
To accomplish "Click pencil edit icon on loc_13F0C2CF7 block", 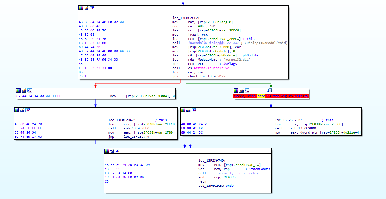I will 86,8.
